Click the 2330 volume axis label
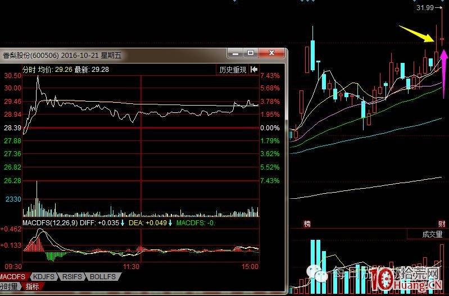The height and width of the screenshot is (296, 449). [13, 199]
